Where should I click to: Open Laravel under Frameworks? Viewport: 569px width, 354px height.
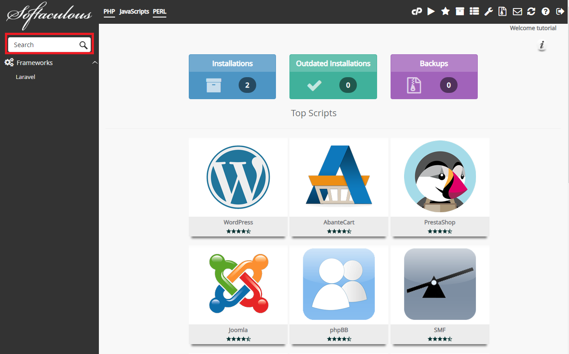pos(26,77)
